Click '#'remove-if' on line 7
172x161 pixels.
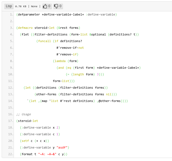[x=66, y=54]
